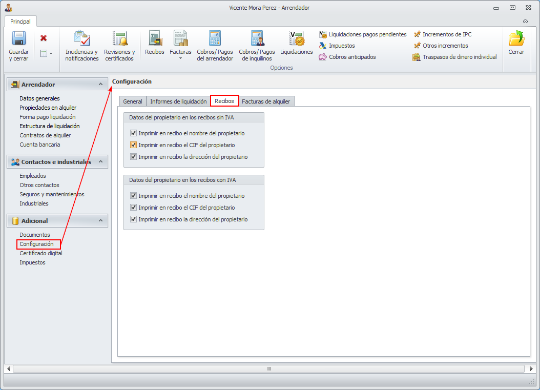
Task: Toggle CIF del propietario in recibos con IVA
Action: 133,207
